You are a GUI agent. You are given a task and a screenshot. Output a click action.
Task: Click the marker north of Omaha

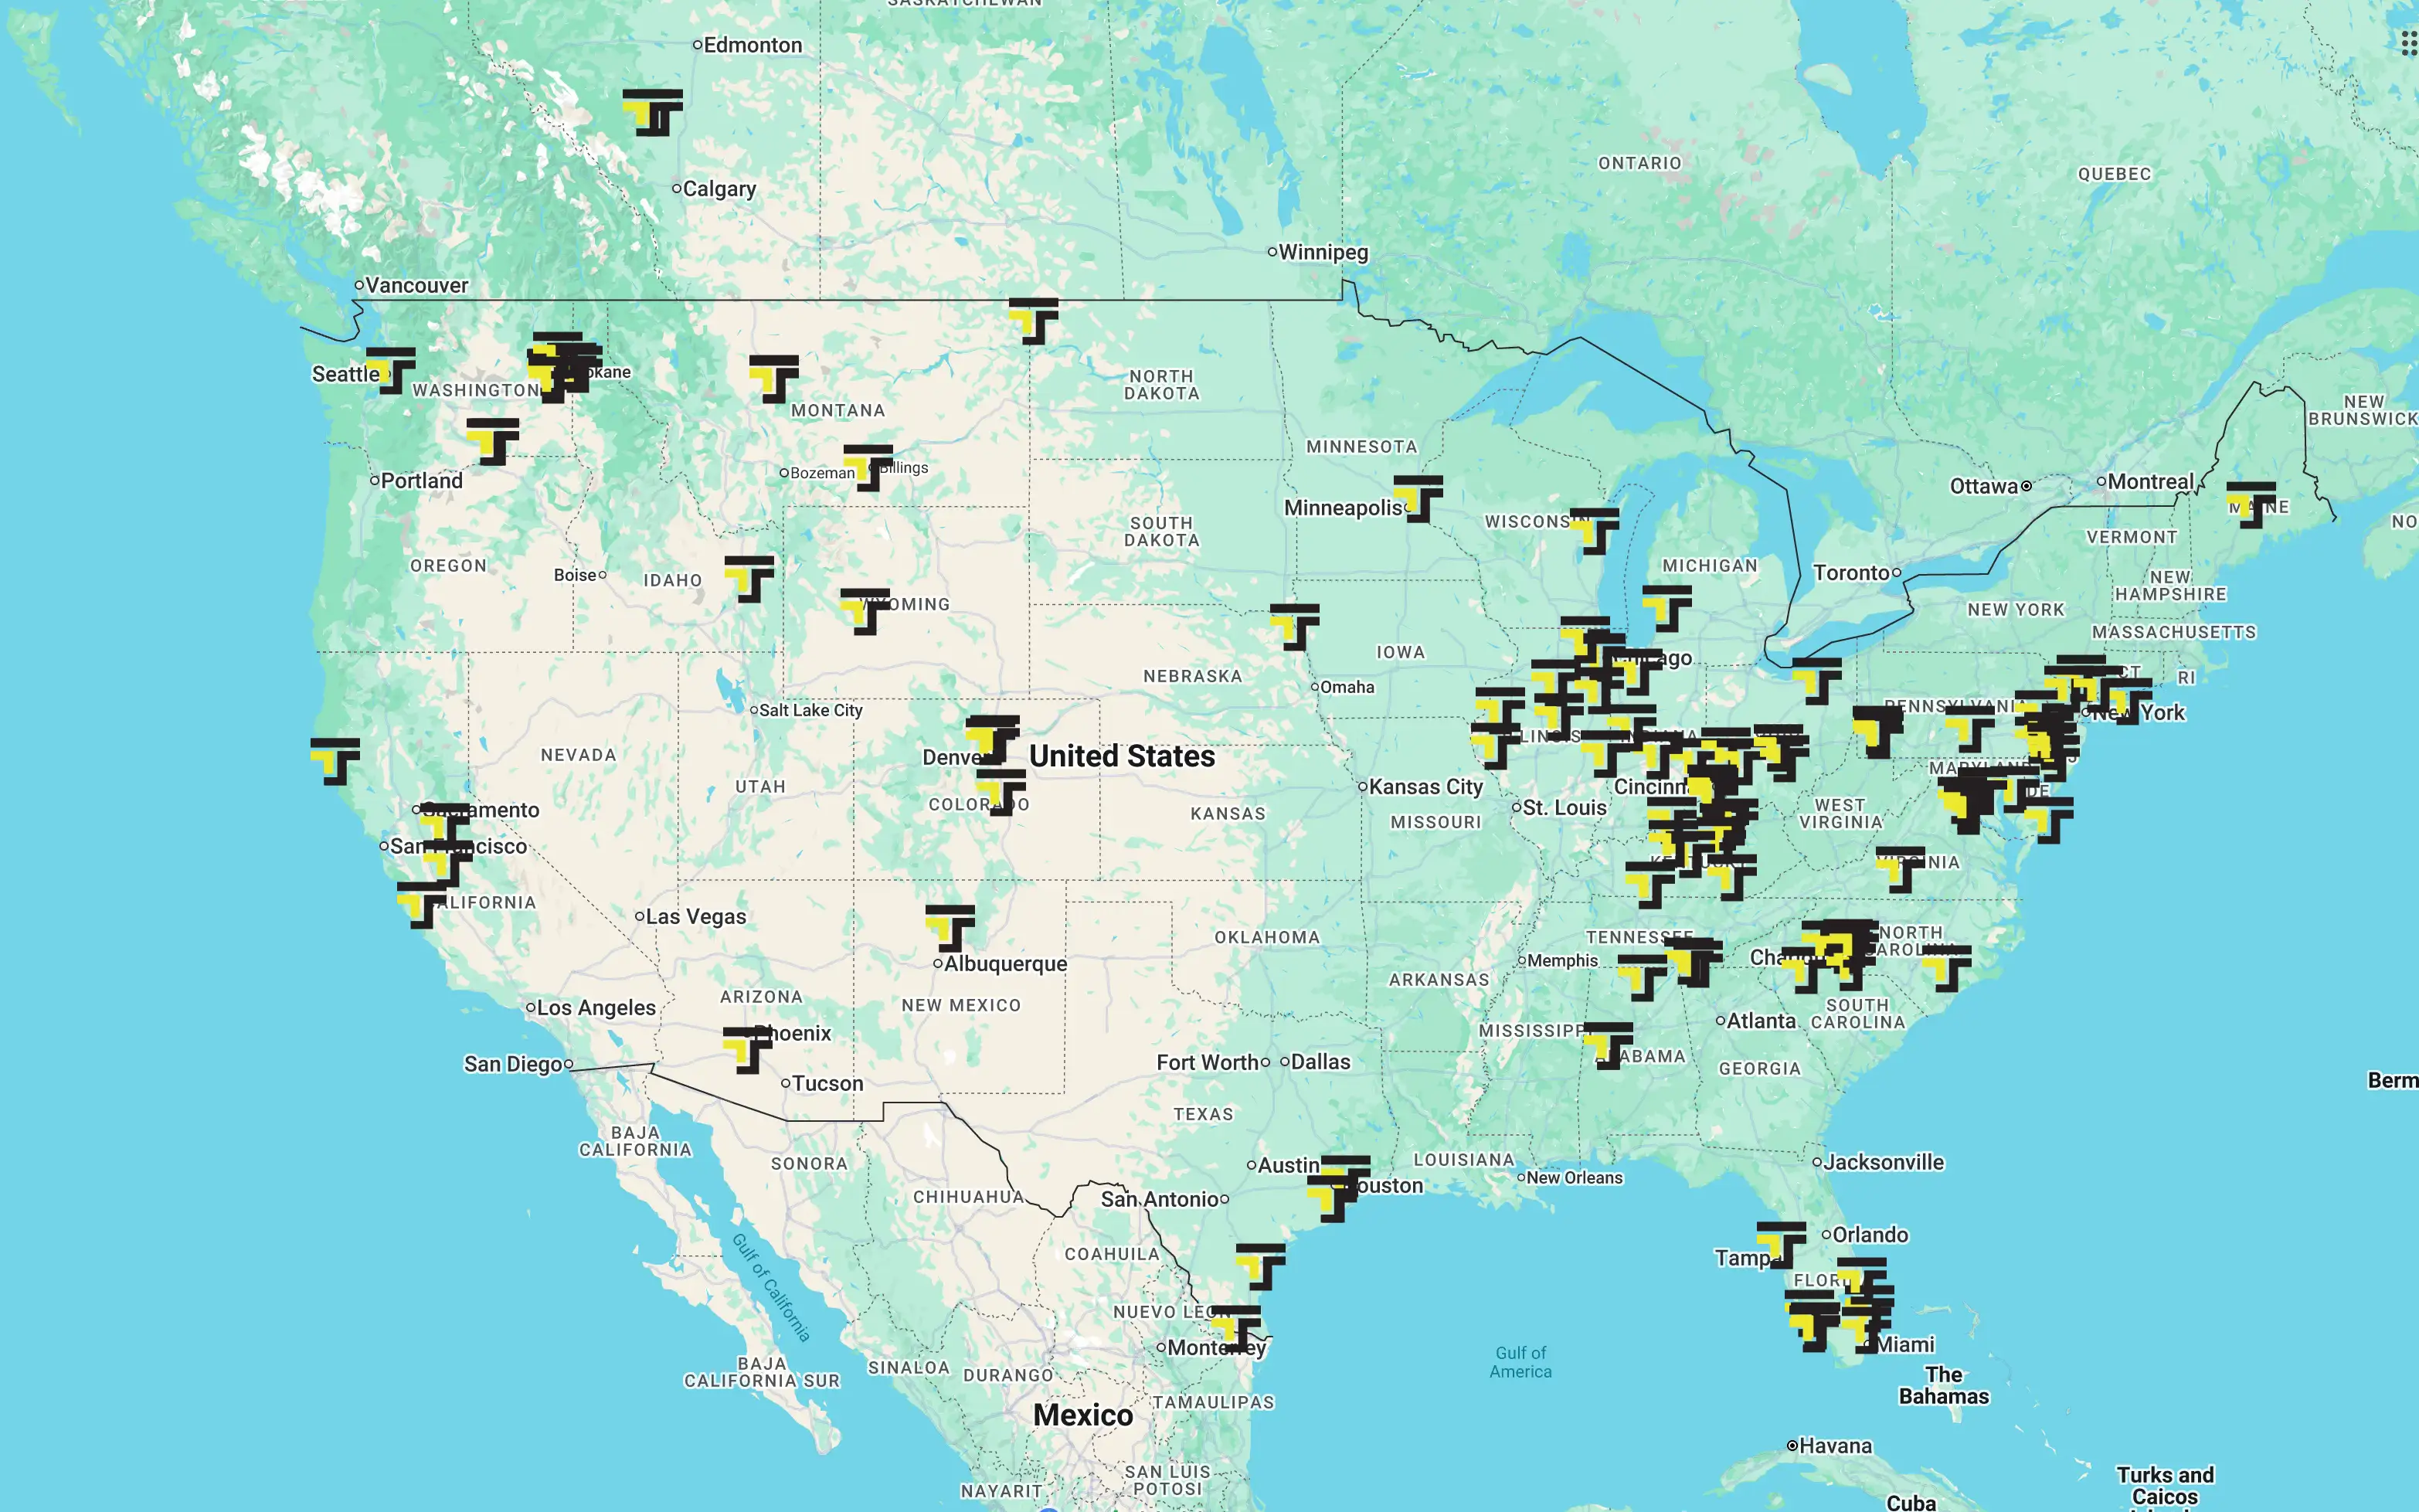coord(1295,627)
